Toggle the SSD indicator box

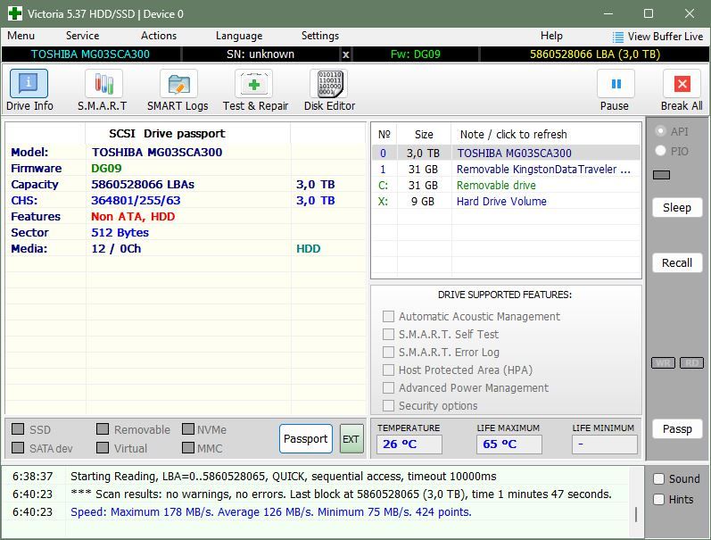pos(18,428)
